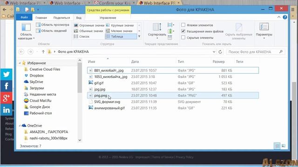Click Hide selected items (Скрыть выбранные элементы)
This screenshot has width=298, height=167.
(x=239, y=31)
